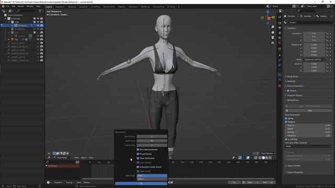The image size is (335, 188).
Task: Open Output properties tab icon
Action: 280,28
